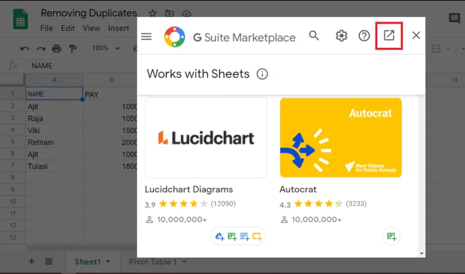
Task: Open the comments history icon
Action: click(x=455, y=19)
